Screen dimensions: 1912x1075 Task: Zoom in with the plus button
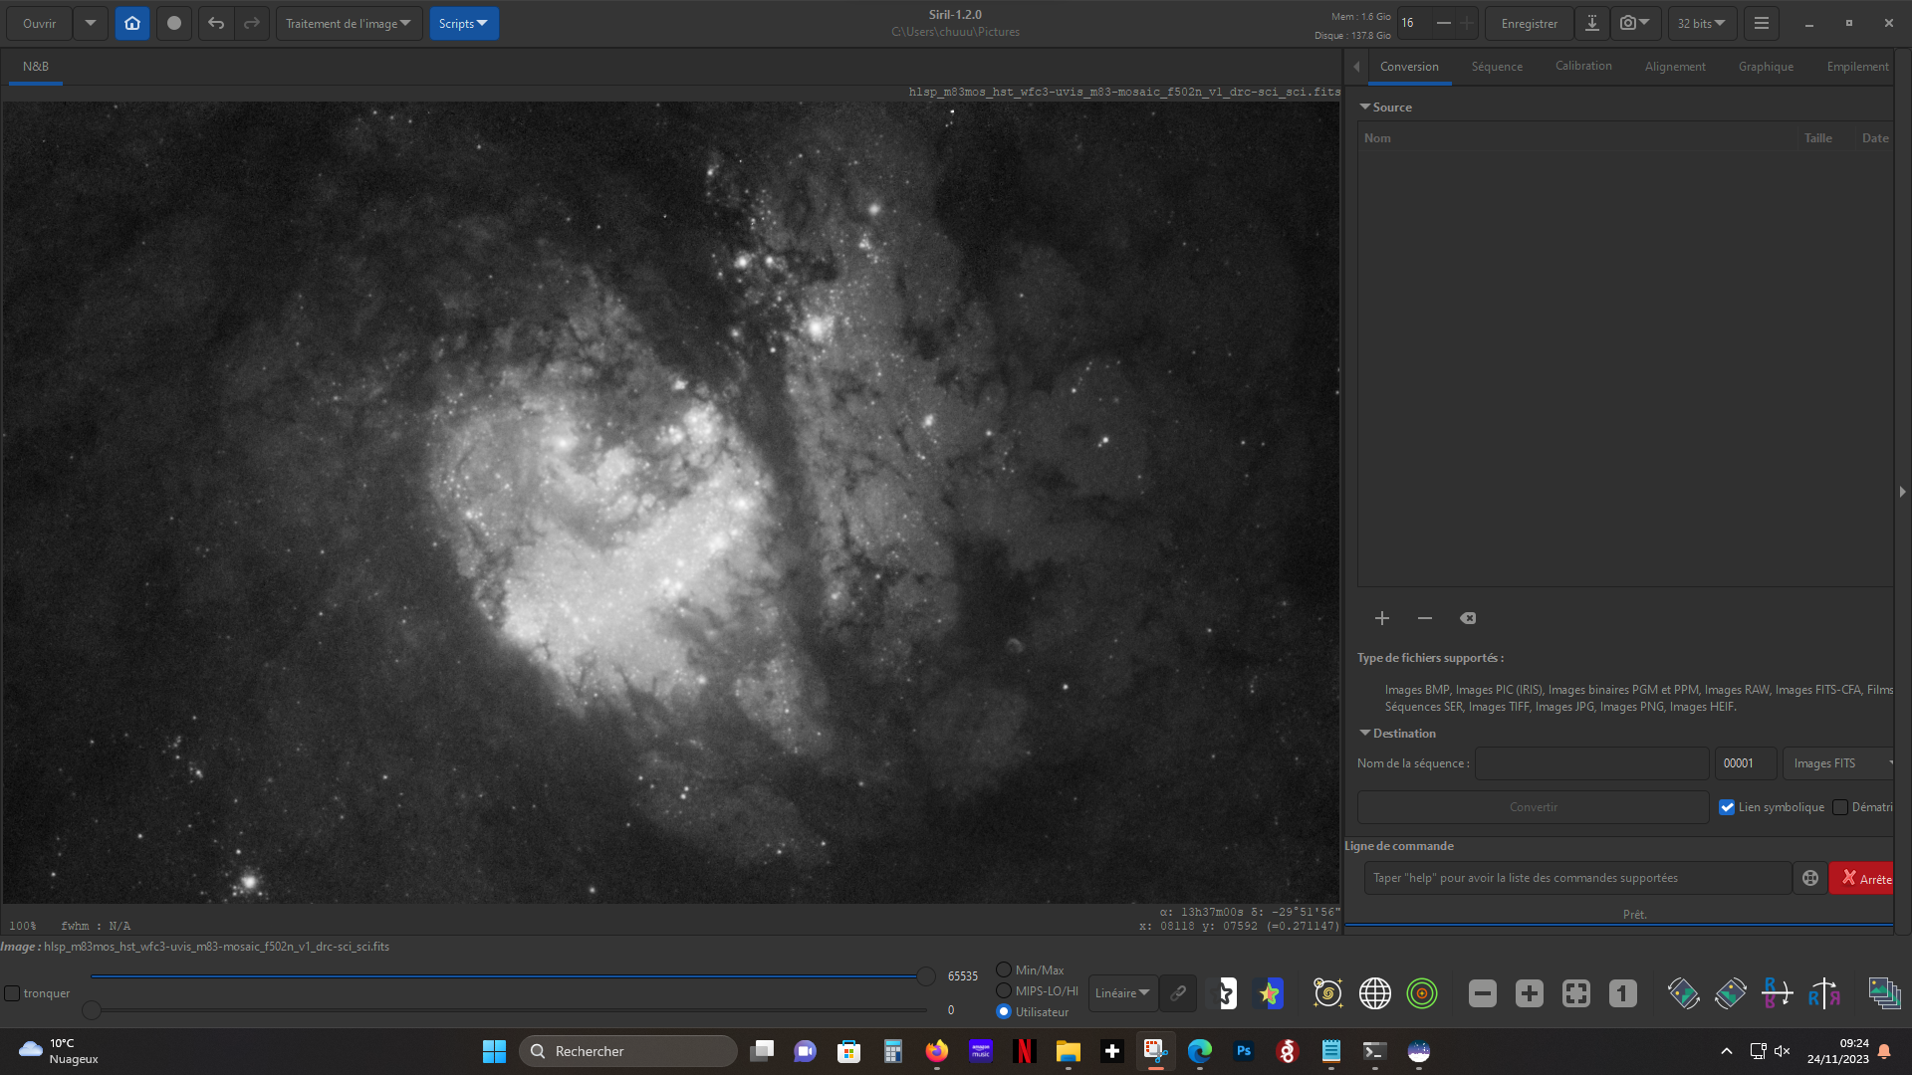(x=1530, y=993)
